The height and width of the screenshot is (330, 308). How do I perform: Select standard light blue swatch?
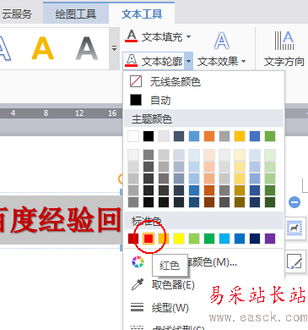click(224, 239)
